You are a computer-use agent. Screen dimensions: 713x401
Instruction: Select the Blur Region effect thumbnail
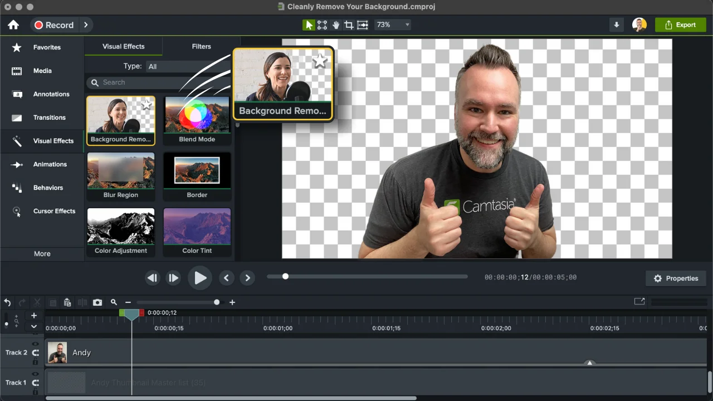pyautogui.click(x=121, y=171)
